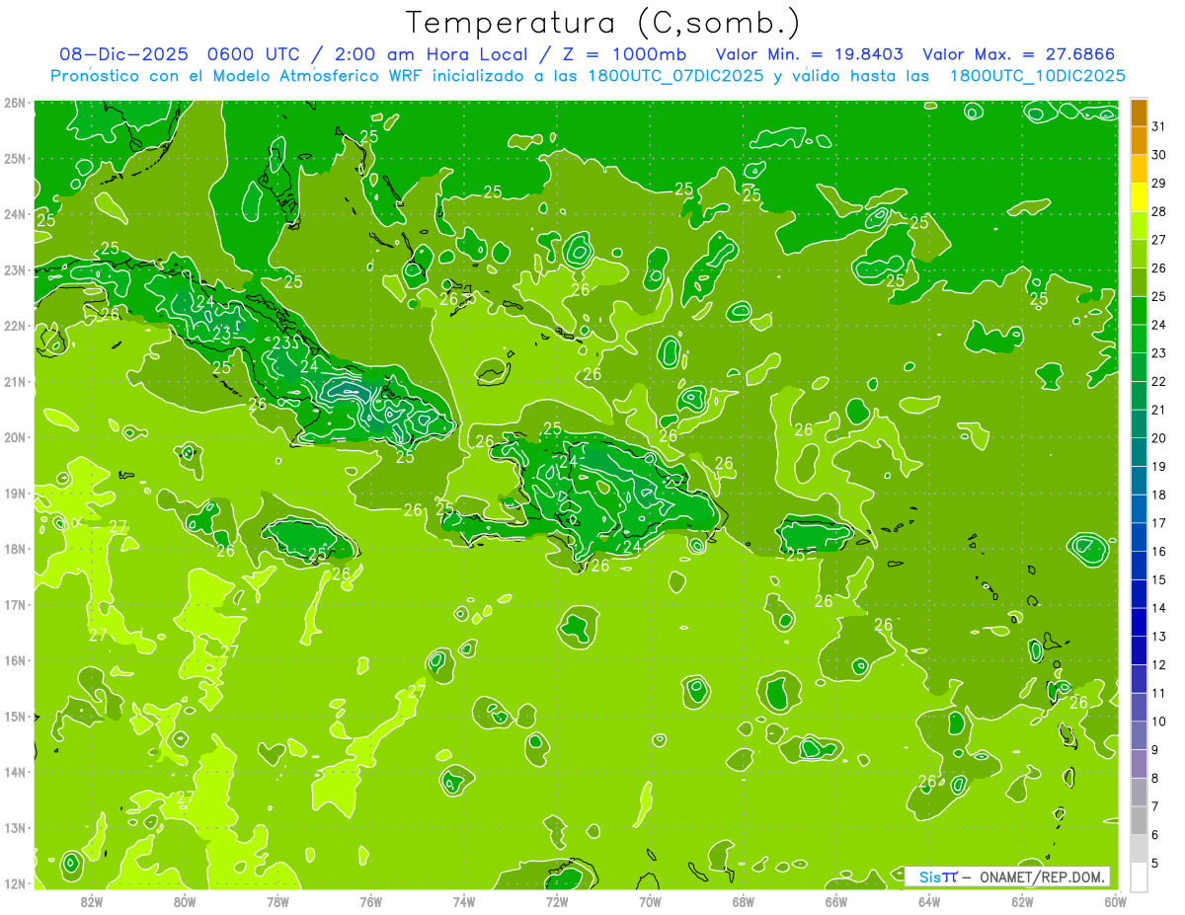
Task: Click the color scale label 12
Action: point(1159,665)
